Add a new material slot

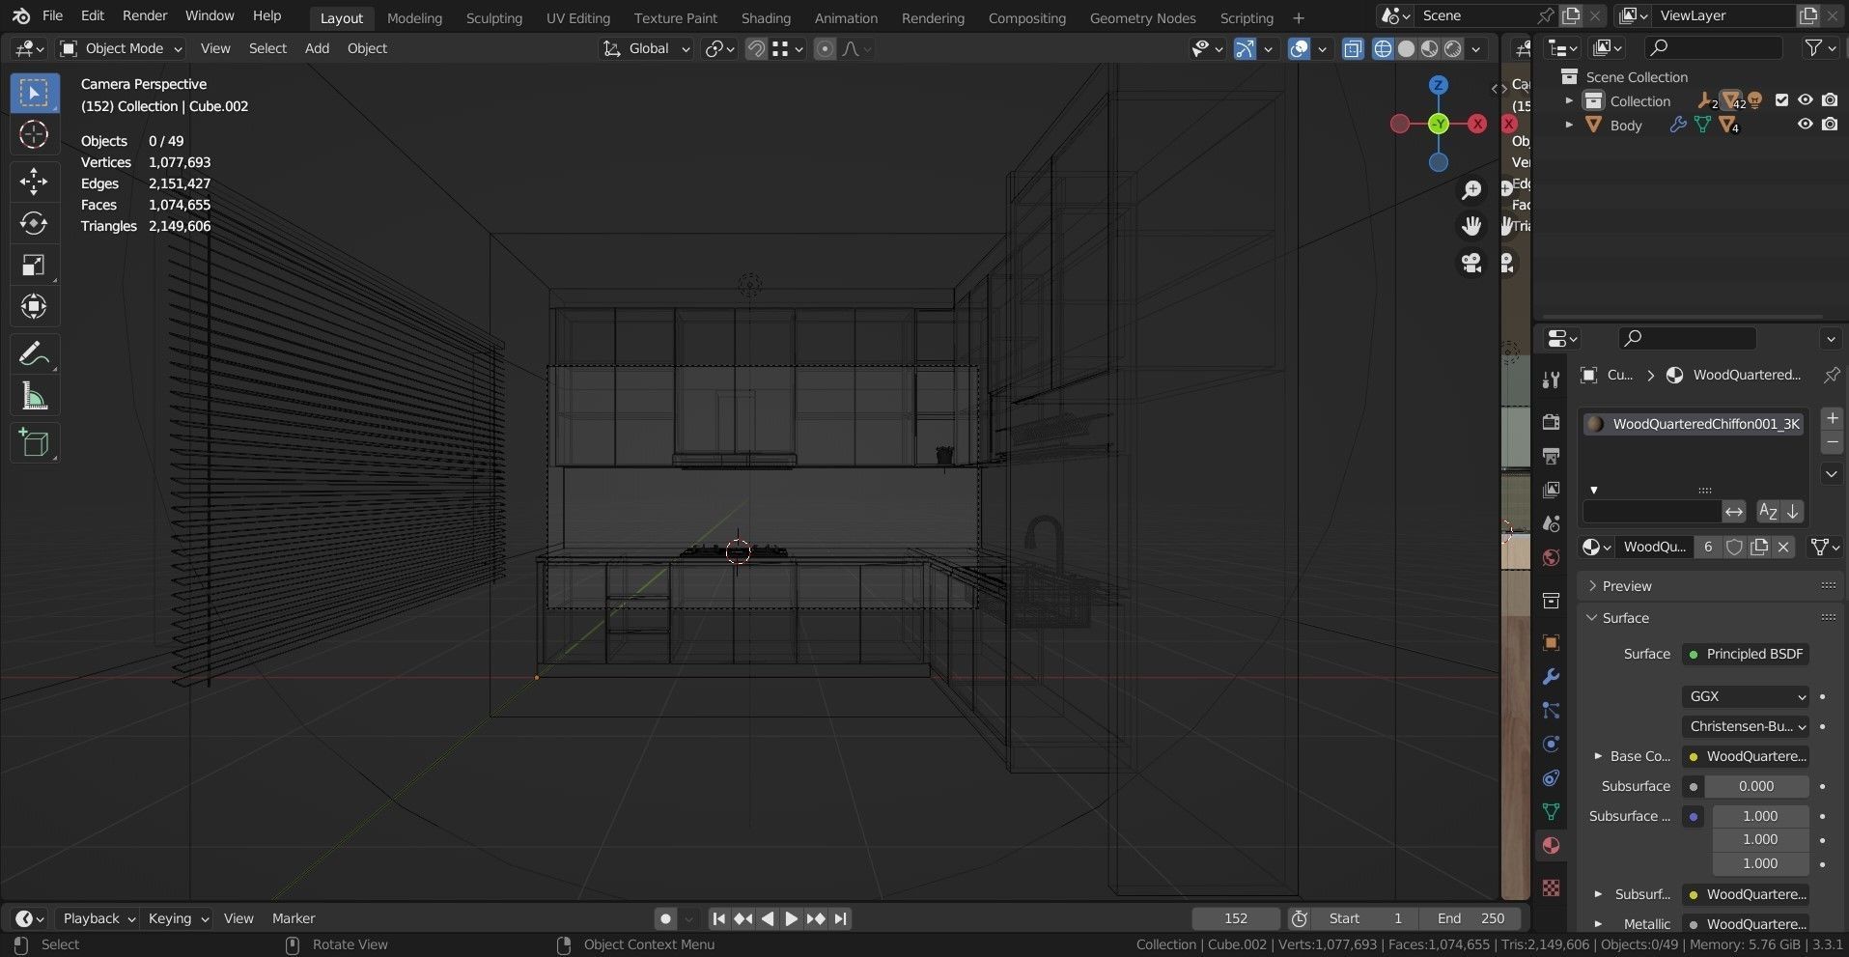click(1831, 418)
